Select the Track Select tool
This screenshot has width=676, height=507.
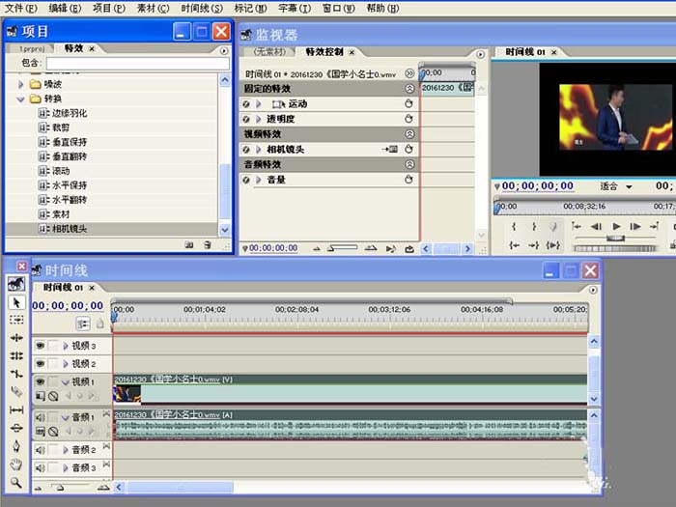[x=16, y=320]
